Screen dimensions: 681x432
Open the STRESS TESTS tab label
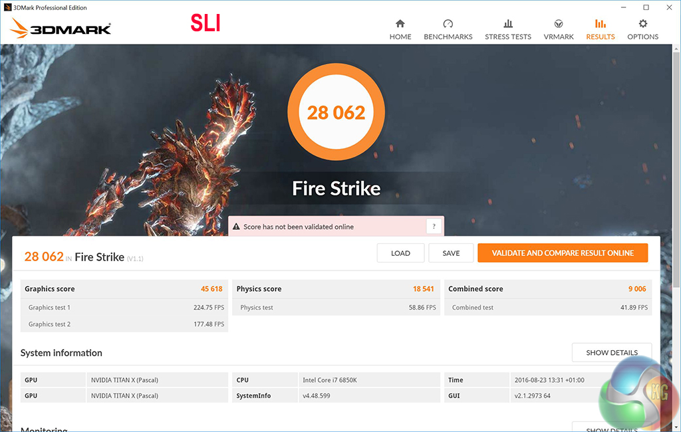click(507, 37)
